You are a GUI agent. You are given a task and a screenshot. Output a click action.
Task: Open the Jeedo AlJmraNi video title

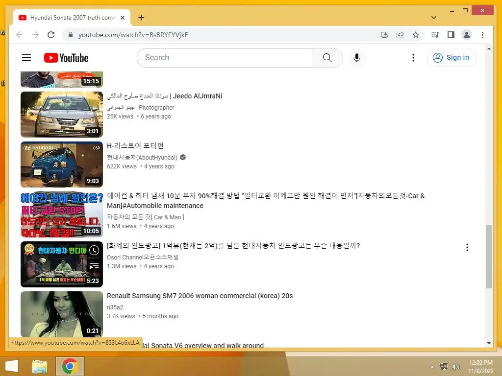pos(164,96)
